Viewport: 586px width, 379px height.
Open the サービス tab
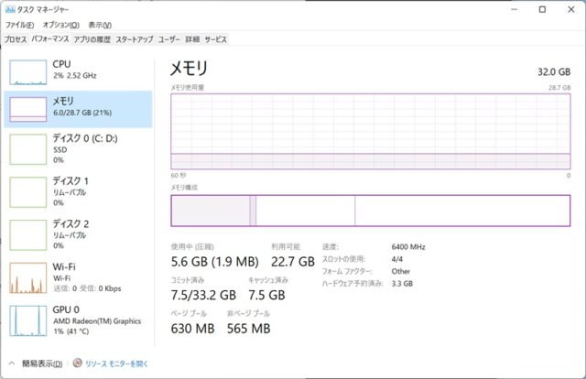pyautogui.click(x=215, y=39)
